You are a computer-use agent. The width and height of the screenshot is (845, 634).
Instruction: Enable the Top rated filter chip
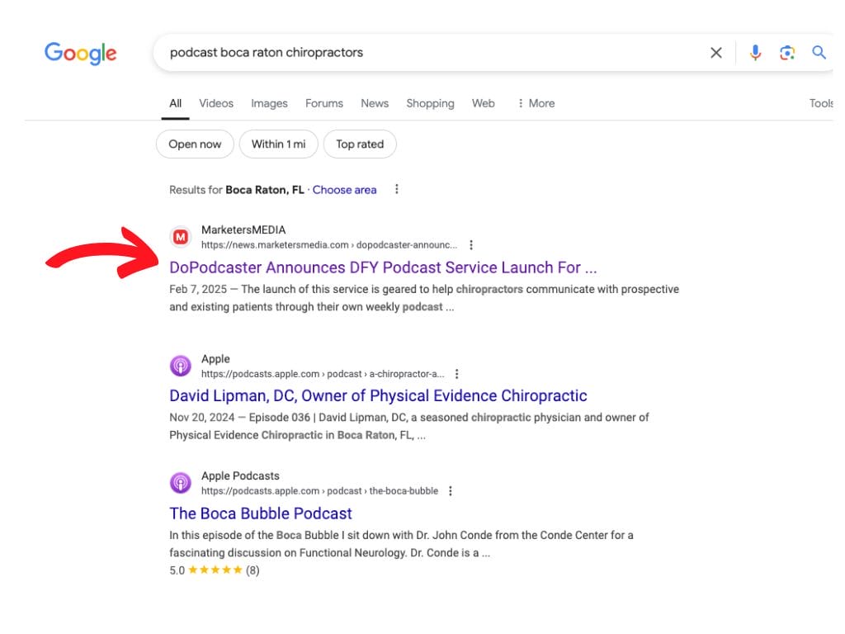[360, 144]
